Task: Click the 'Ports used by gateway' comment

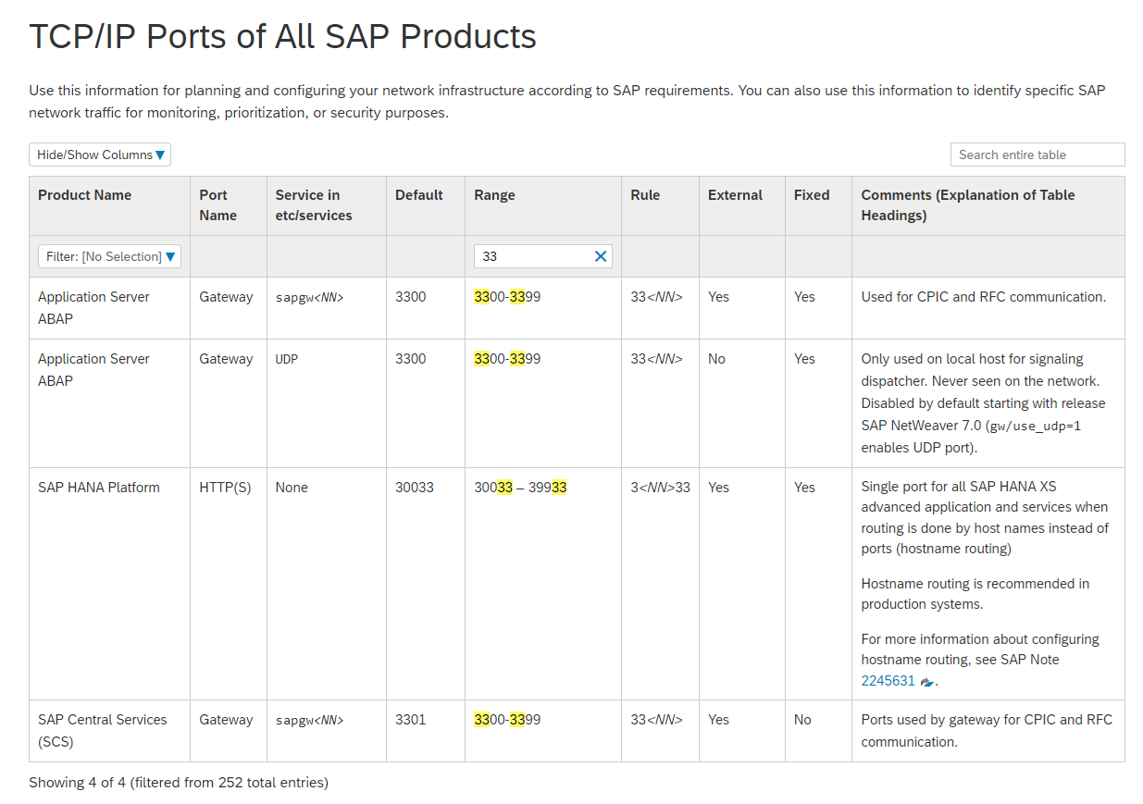Action: (987, 731)
